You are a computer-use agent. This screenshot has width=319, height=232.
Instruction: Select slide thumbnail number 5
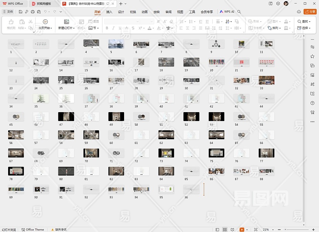(116, 44)
